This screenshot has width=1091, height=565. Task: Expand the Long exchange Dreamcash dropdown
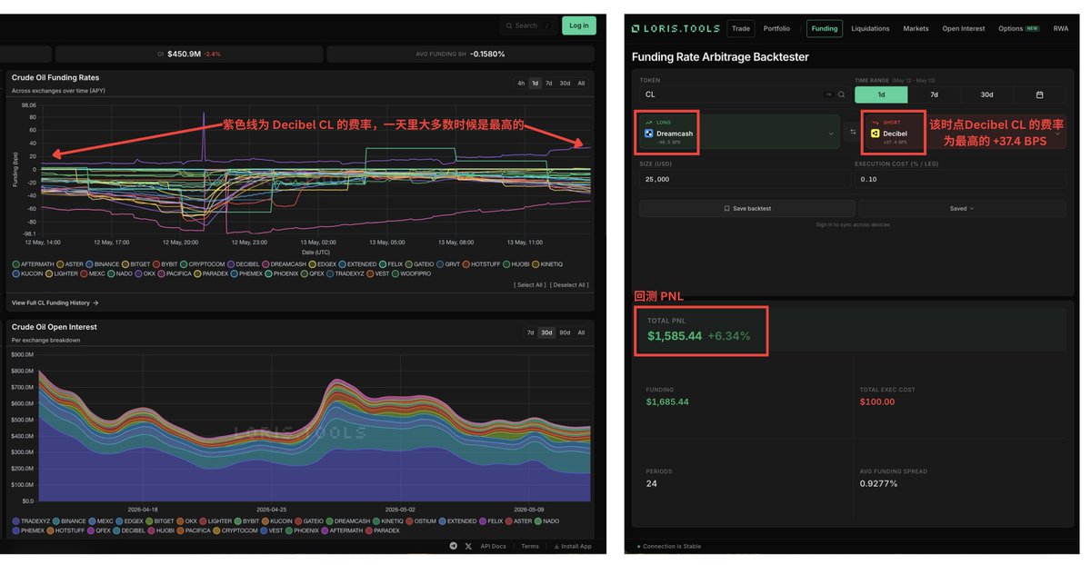tap(739, 132)
